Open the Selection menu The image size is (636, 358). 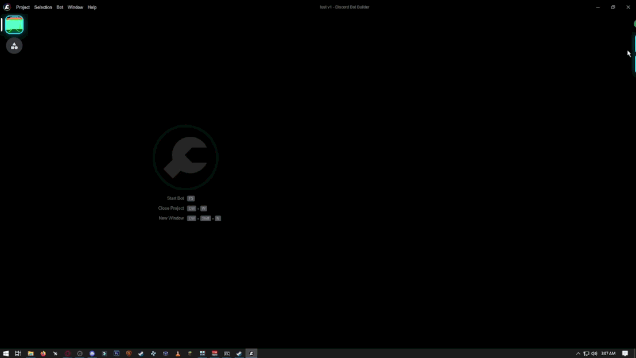(x=43, y=7)
